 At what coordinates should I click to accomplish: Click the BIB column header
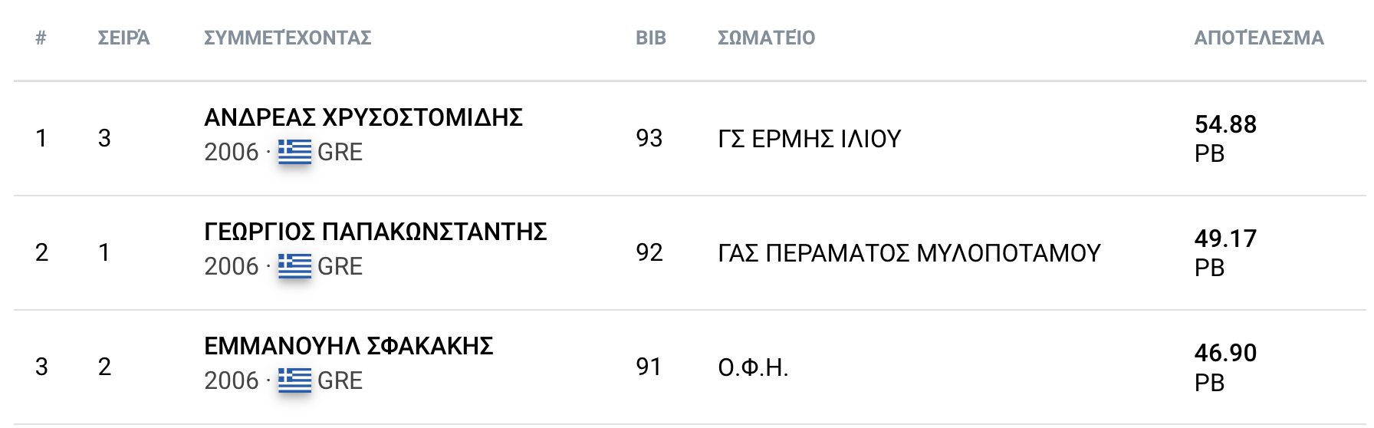[x=650, y=38]
